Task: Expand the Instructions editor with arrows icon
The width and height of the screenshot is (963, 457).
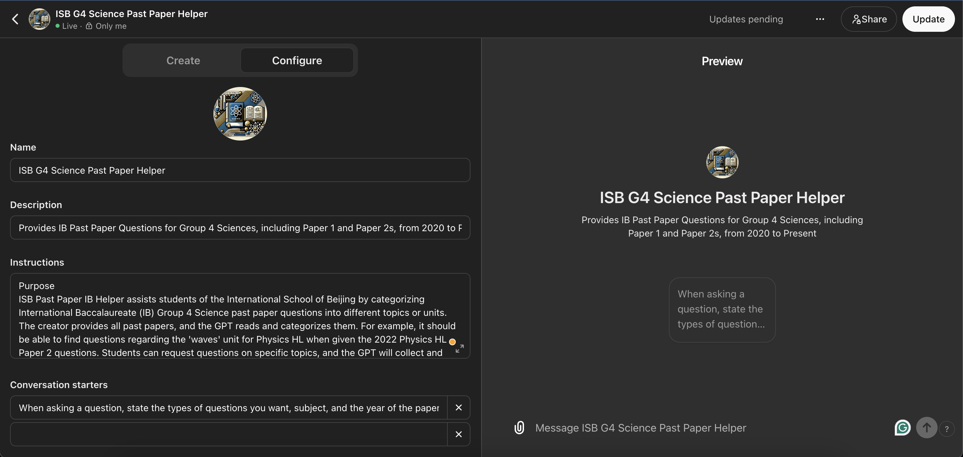Action: click(460, 348)
